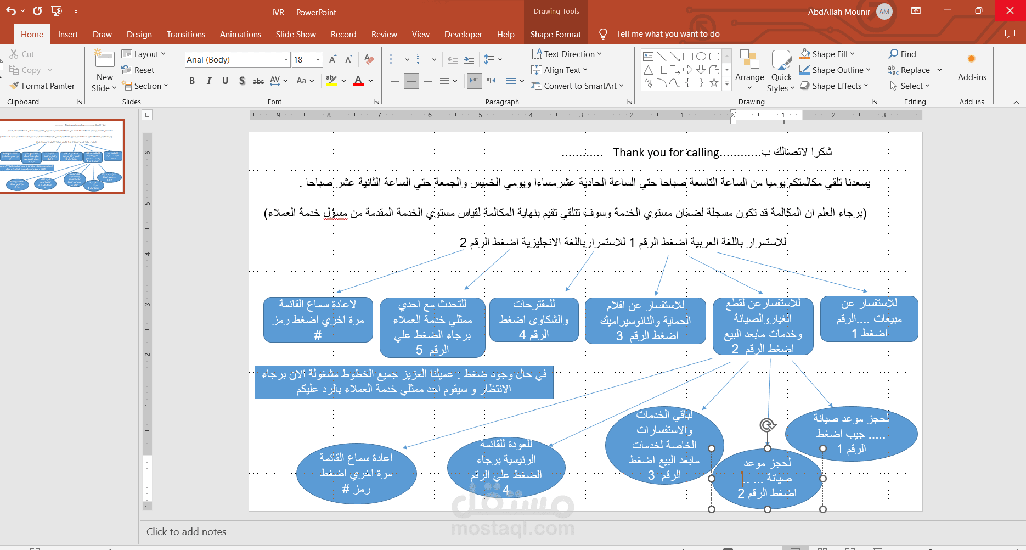This screenshot has width=1026, height=550.
Task: Increase the font size with the larger A
Action: click(x=332, y=59)
